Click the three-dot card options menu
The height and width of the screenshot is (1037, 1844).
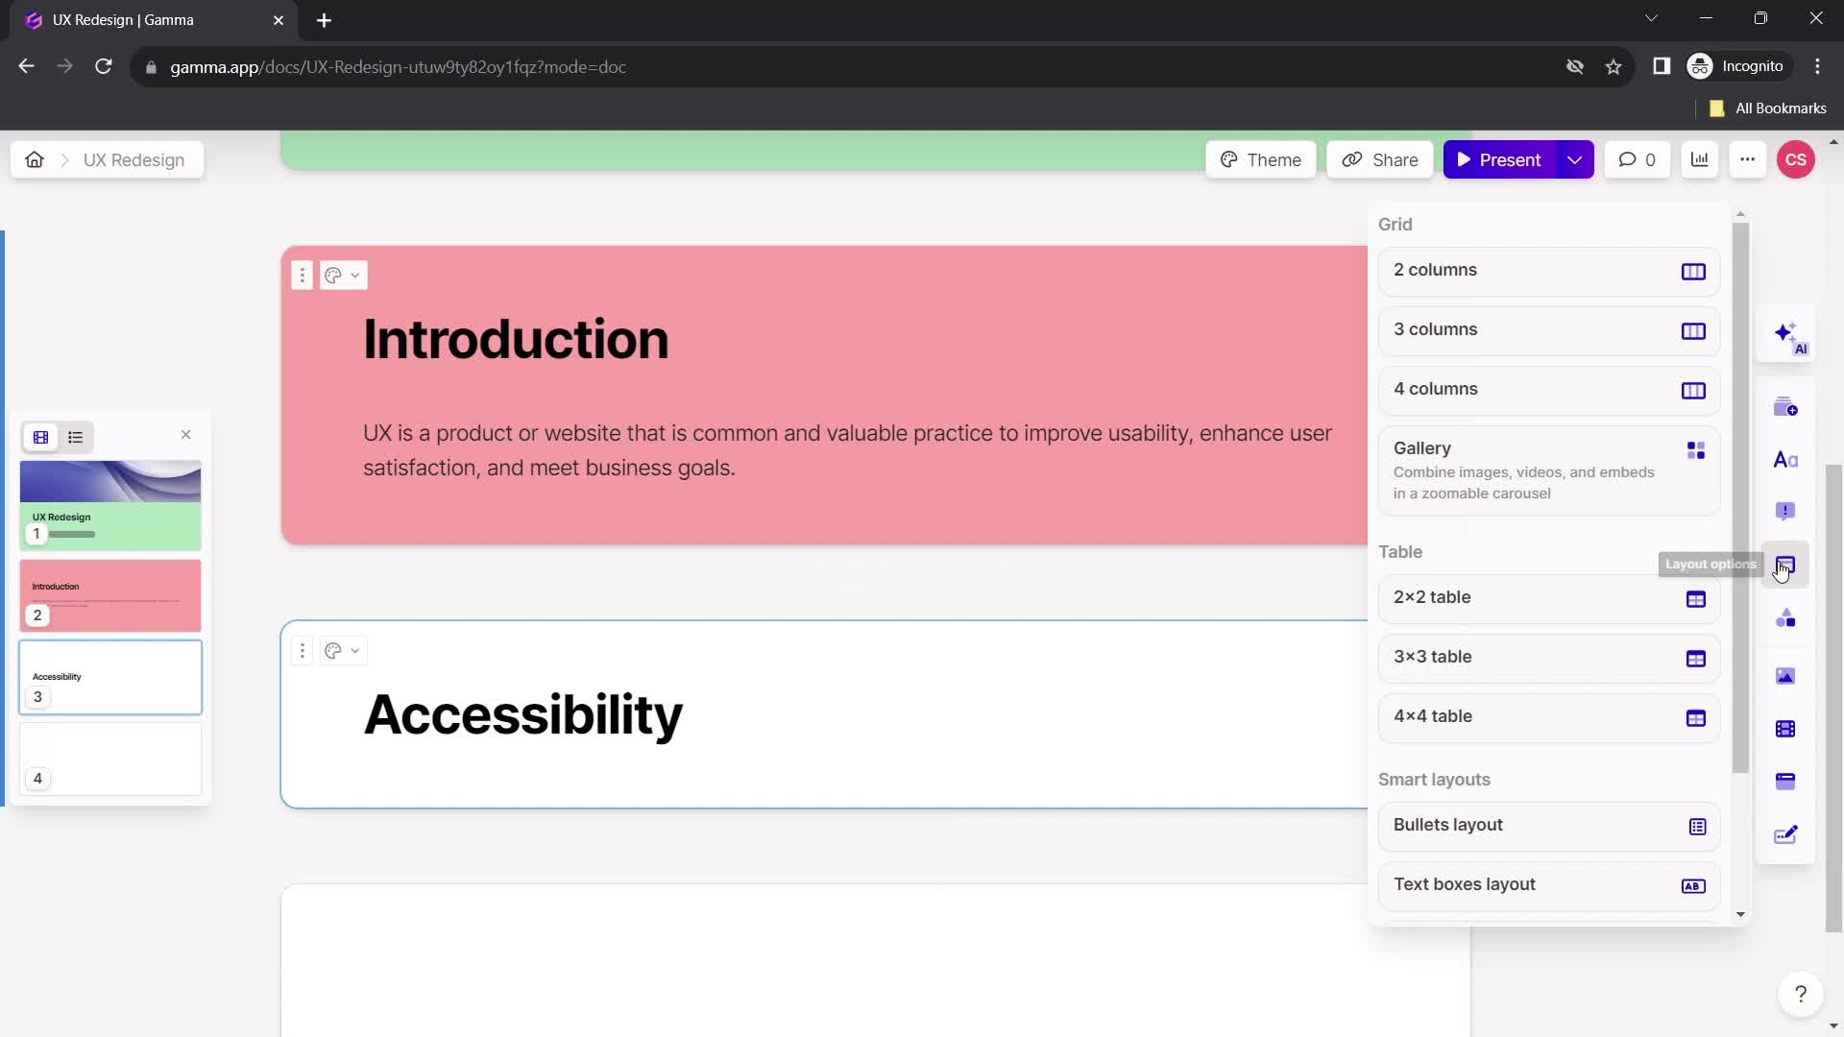coord(301,649)
